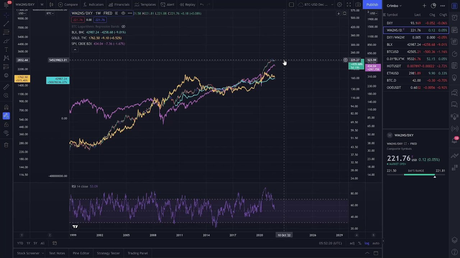The width and height of the screenshot is (460, 258).
Task: Open chart settings gear
Action: point(339,4)
